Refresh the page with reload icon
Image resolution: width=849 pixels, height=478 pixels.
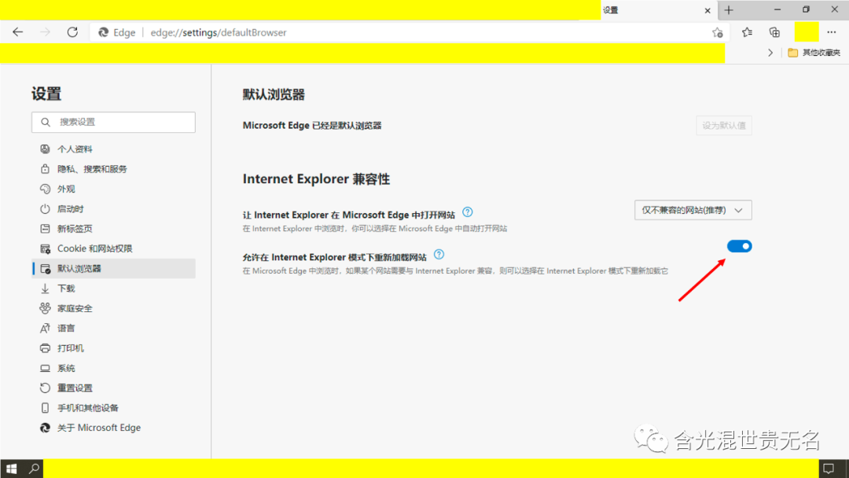[x=72, y=32]
